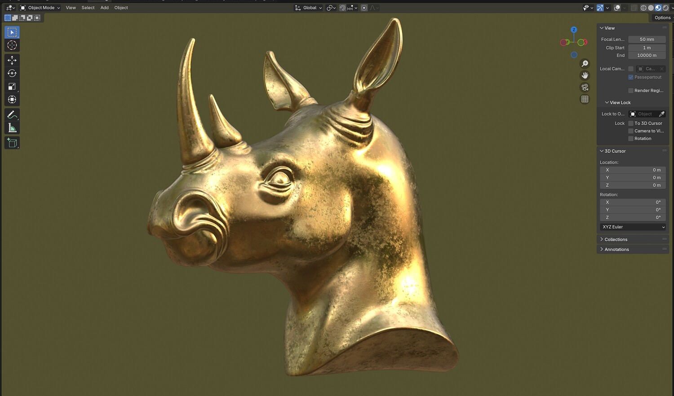Screen dimensions: 674x396
Task: Click the 3D Cursor Location Y field
Action: tap(633, 178)
